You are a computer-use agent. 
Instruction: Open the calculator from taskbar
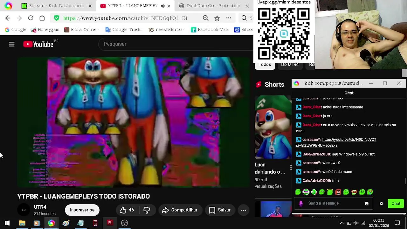(x=95, y=223)
